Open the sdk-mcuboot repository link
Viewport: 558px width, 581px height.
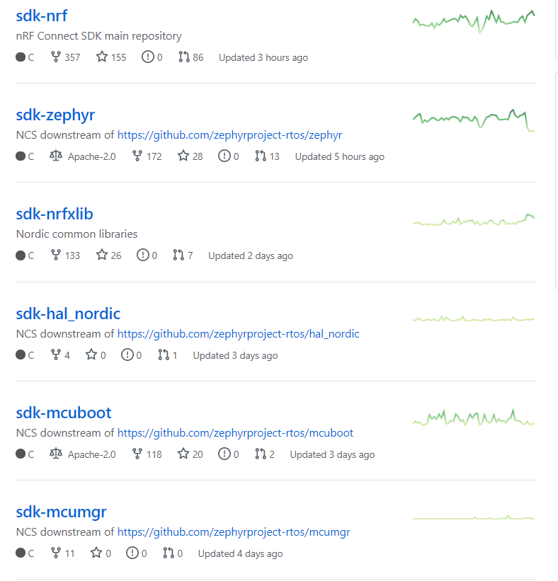(x=64, y=413)
